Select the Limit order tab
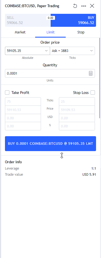The height and width of the screenshot is (258, 101). pyautogui.click(x=51, y=32)
